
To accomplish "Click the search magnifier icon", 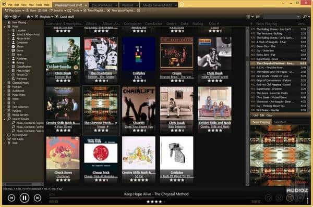I will (305, 17).
